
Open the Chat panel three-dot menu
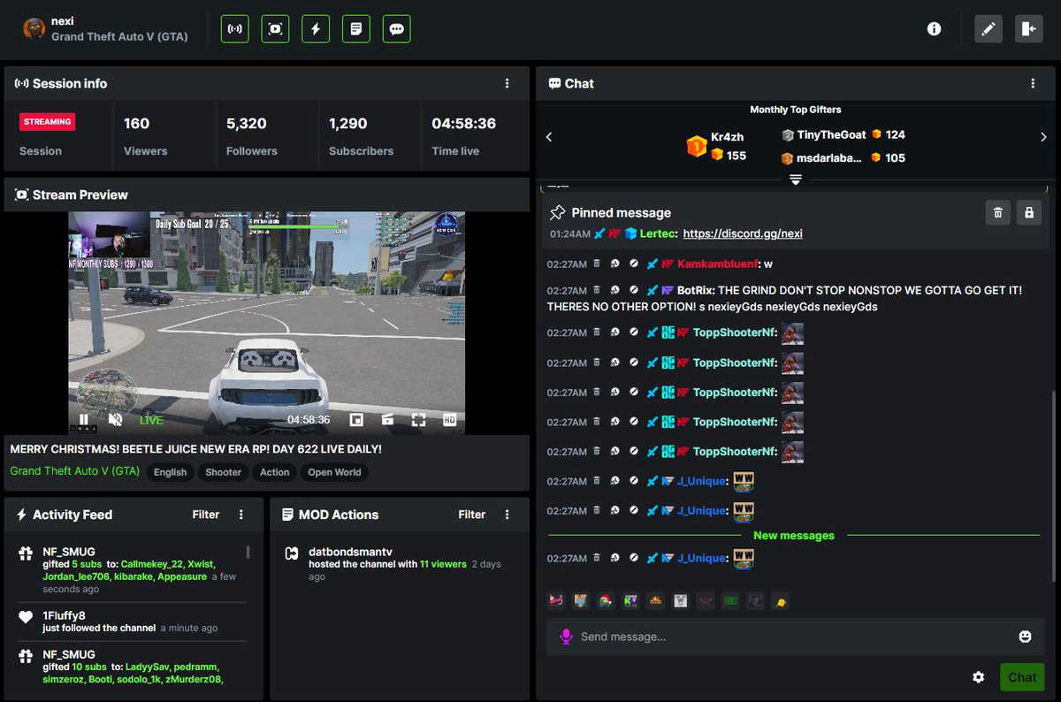[1033, 84]
